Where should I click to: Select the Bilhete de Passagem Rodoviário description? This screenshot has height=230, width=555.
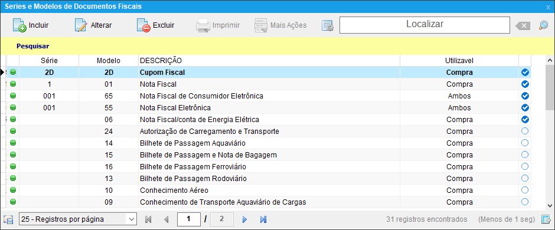click(269, 179)
